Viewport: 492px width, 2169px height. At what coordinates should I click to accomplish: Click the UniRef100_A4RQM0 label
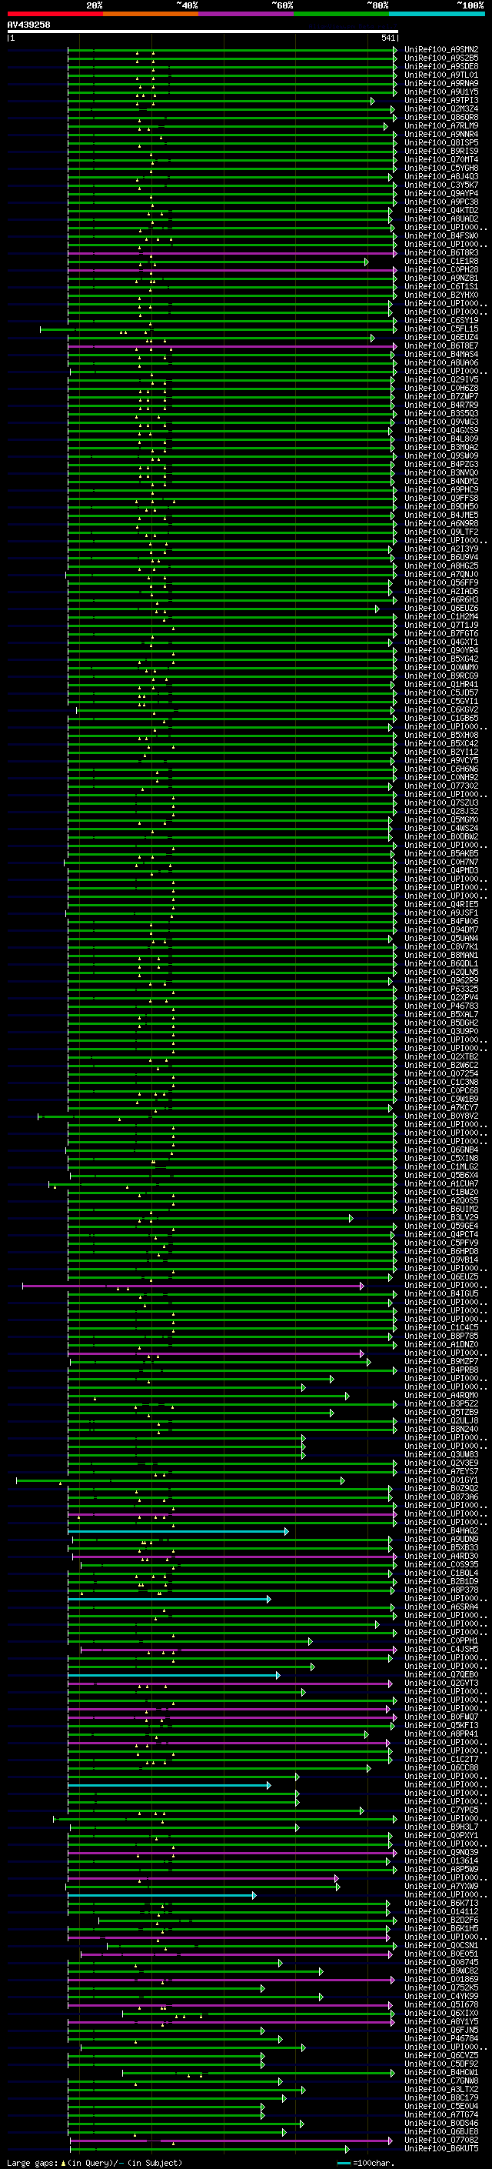point(441,1396)
